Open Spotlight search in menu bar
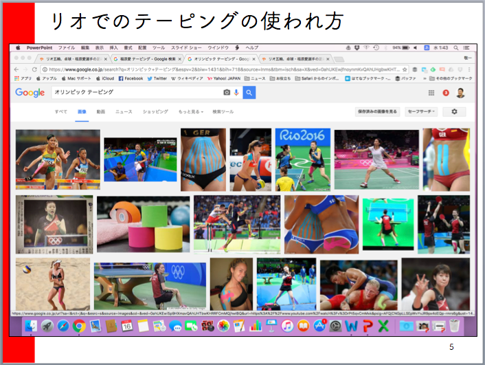 click(456, 47)
